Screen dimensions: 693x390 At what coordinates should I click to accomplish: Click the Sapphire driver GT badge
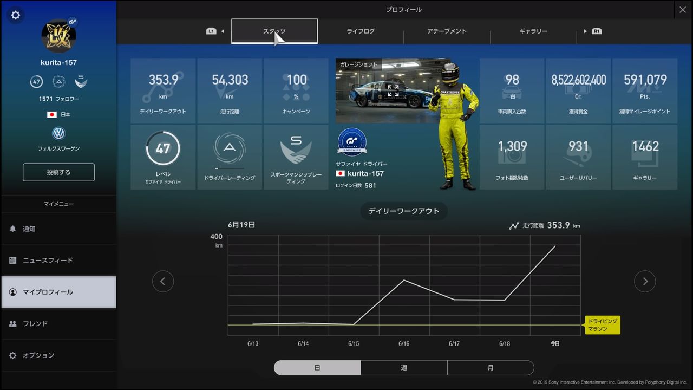(352, 142)
